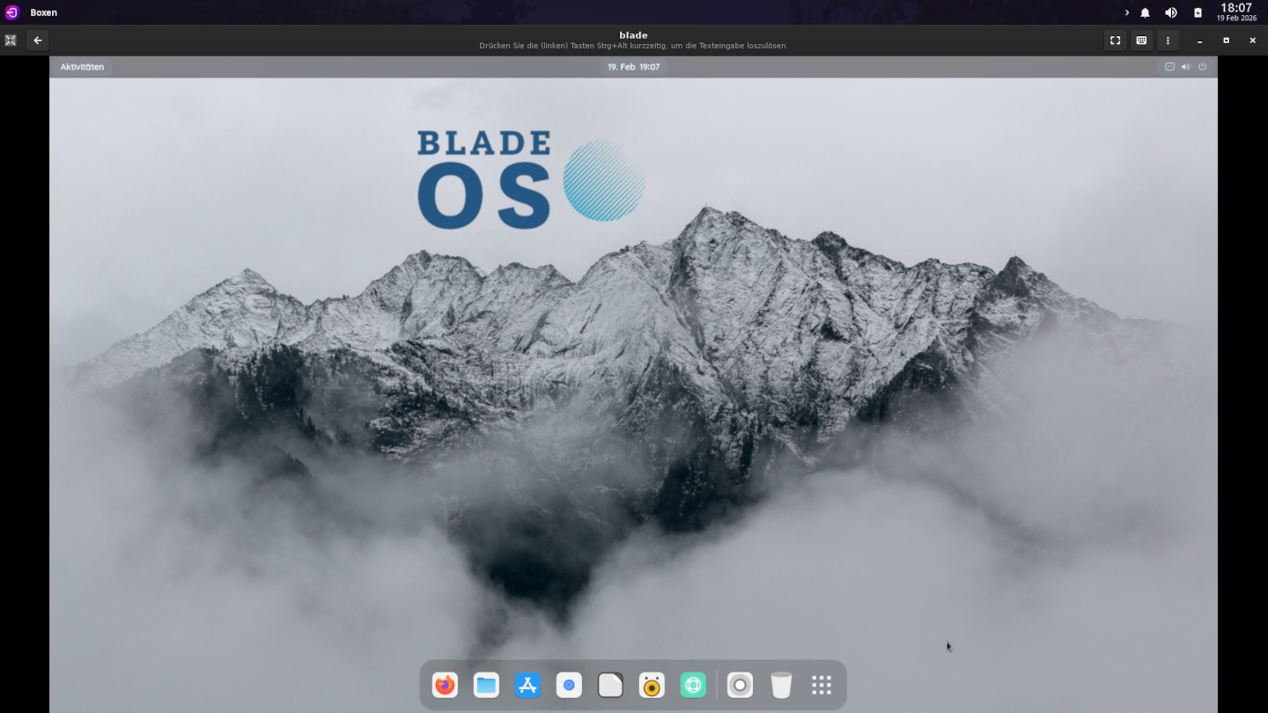
Task: Open the blue App Store icon
Action: click(527, 685)
